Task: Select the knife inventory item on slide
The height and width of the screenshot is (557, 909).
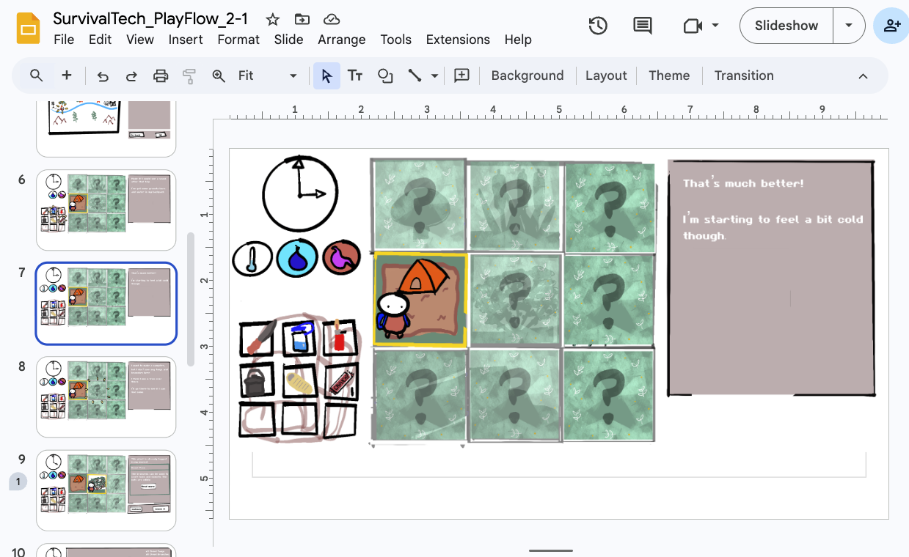Action: [258, 339]
